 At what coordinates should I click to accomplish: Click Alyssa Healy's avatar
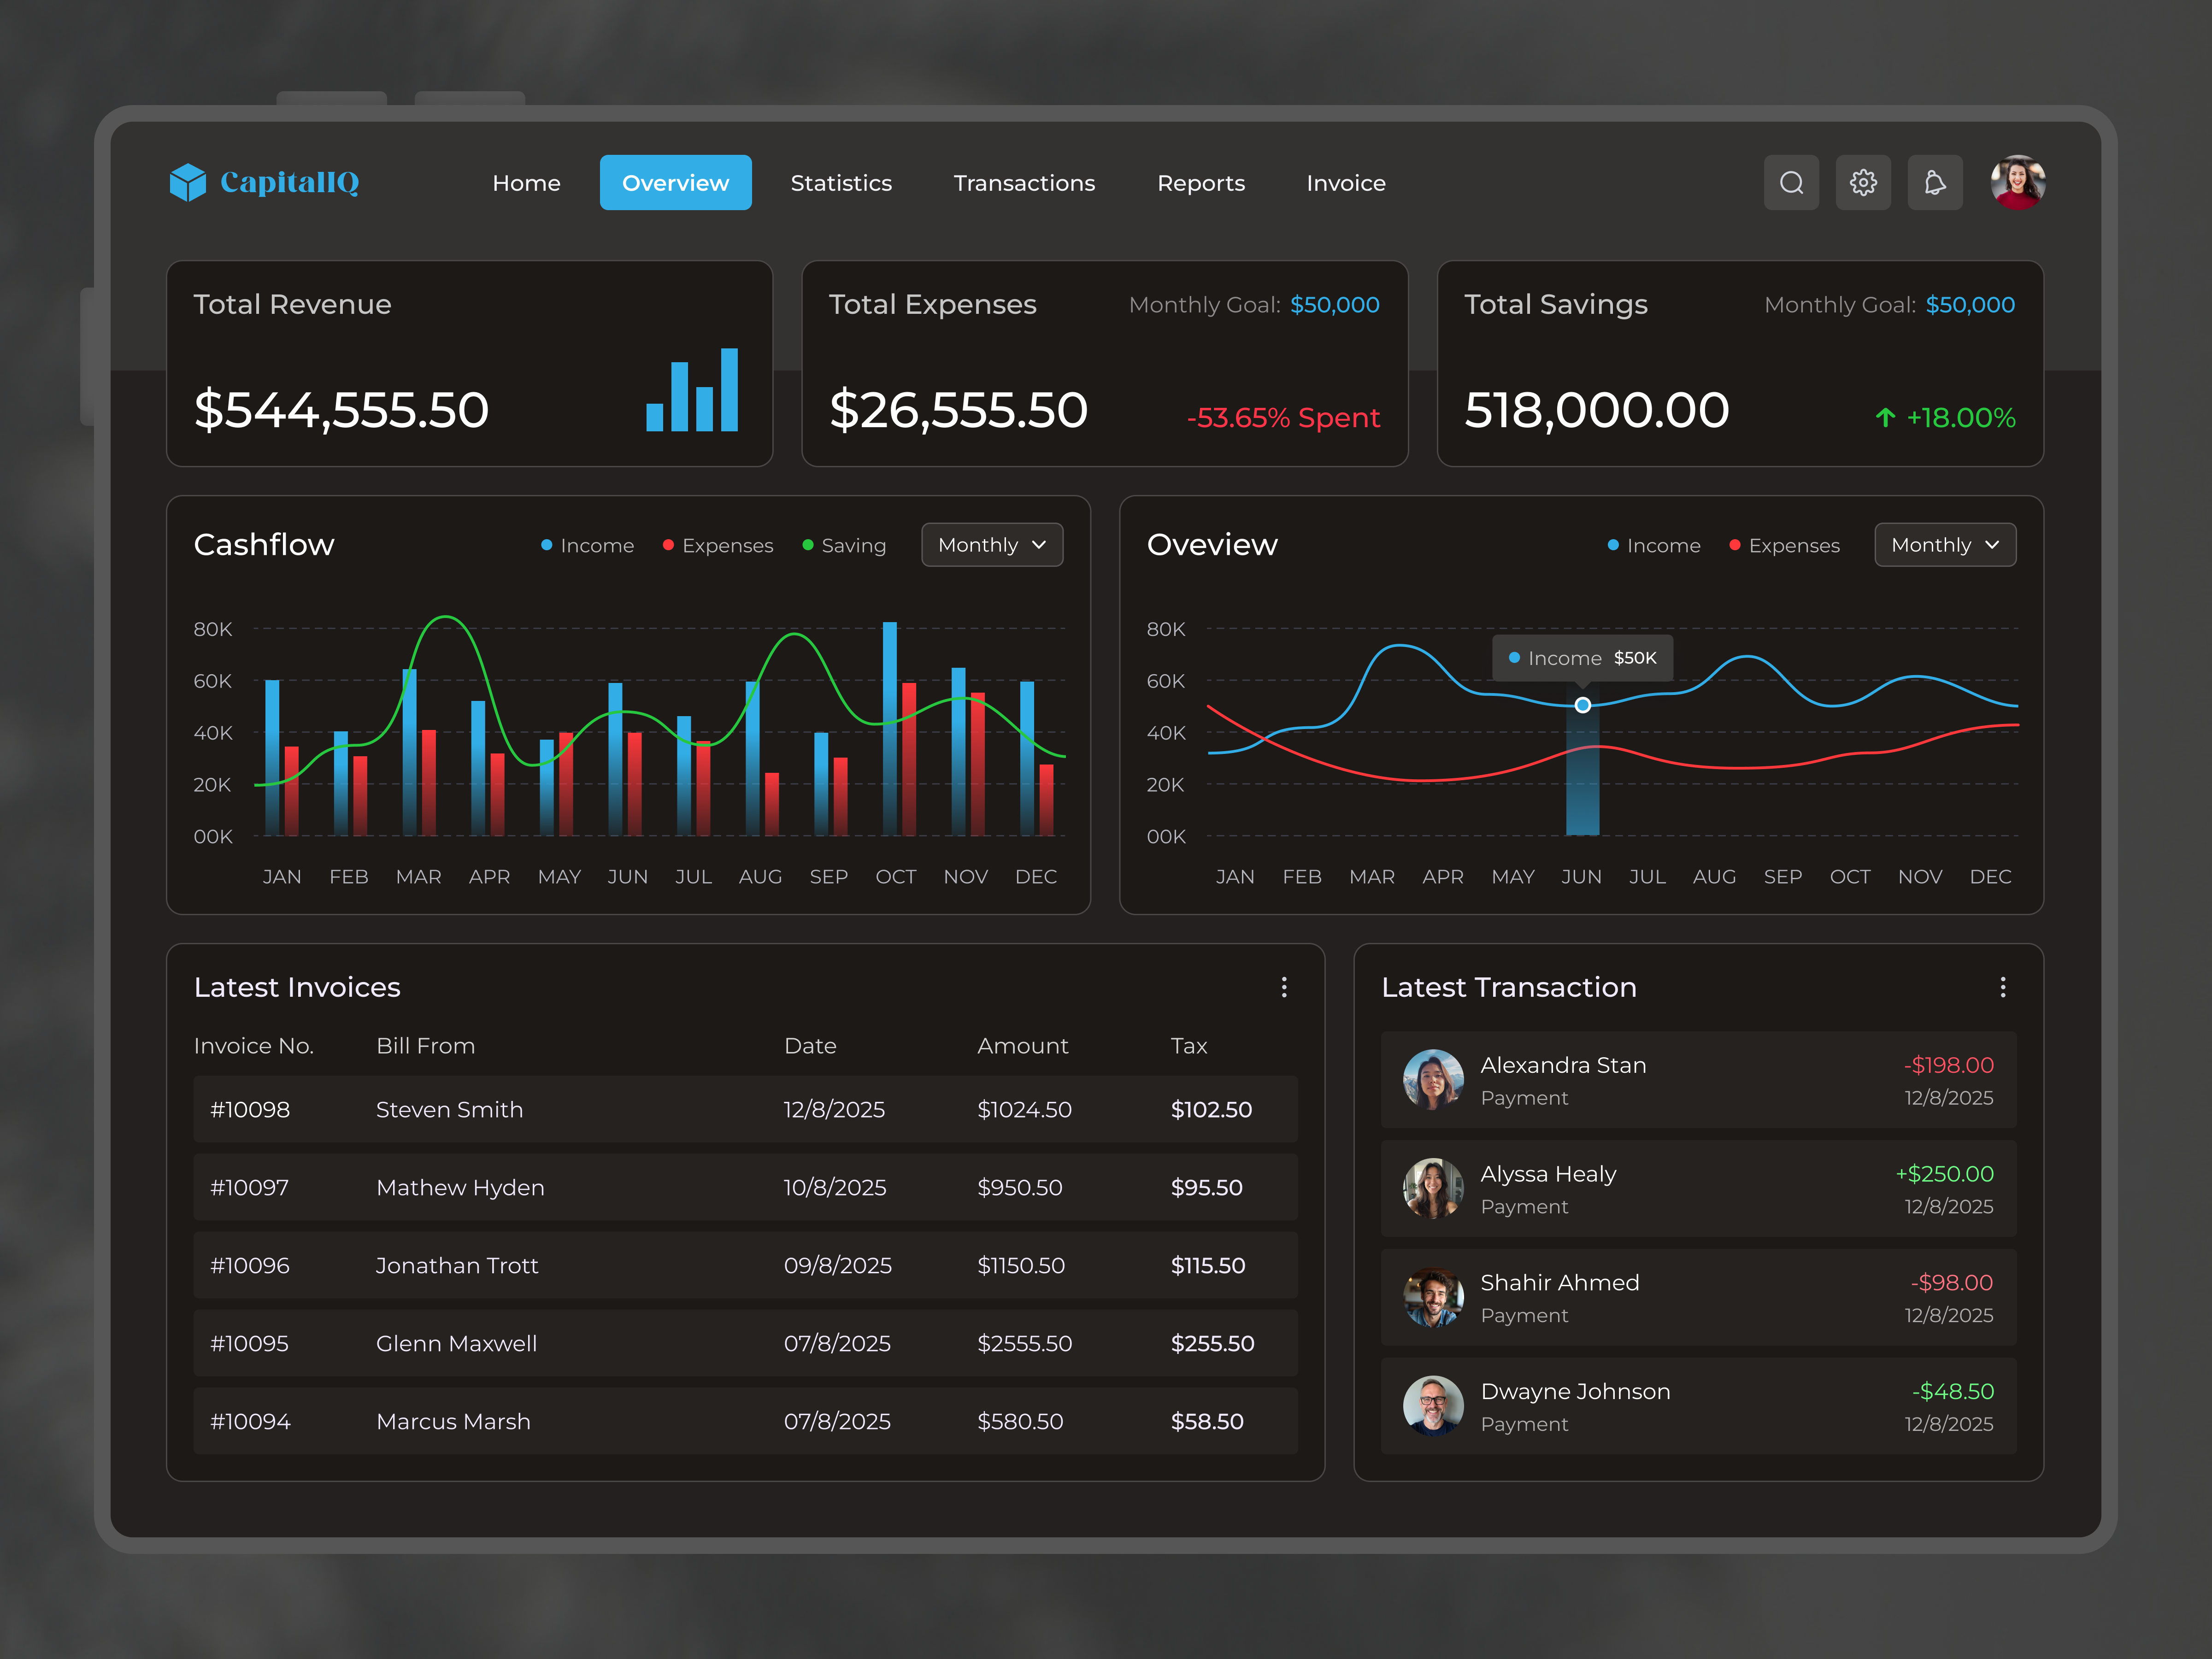(1433, 1188)
